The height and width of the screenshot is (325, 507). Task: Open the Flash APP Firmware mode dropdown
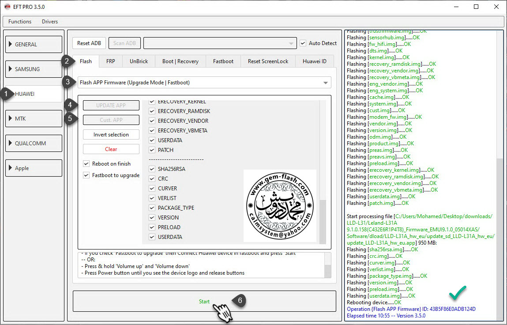point(204,83)
